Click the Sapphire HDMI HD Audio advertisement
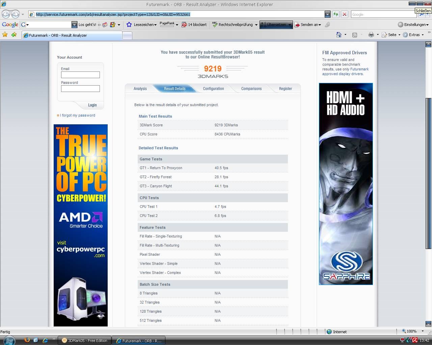This screenshot has height=345, width=432. [x=346, y=184]
